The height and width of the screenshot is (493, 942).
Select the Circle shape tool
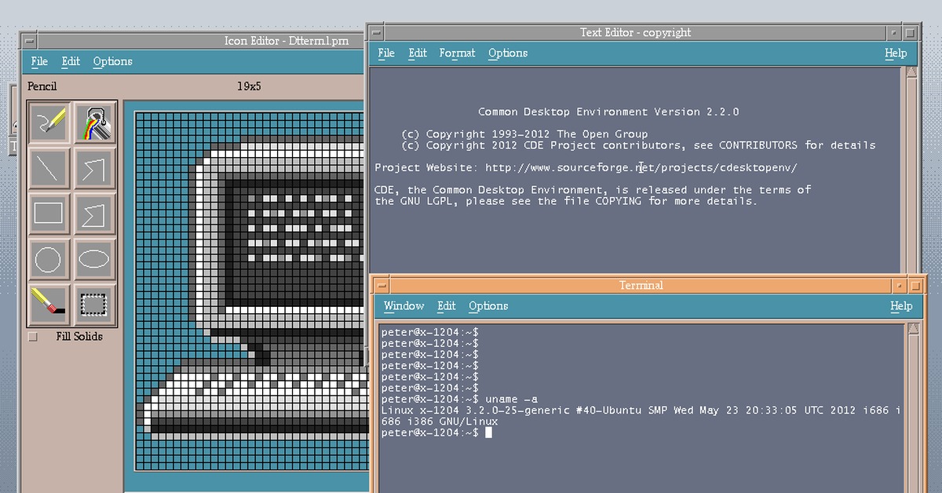[x=49, y=258]
